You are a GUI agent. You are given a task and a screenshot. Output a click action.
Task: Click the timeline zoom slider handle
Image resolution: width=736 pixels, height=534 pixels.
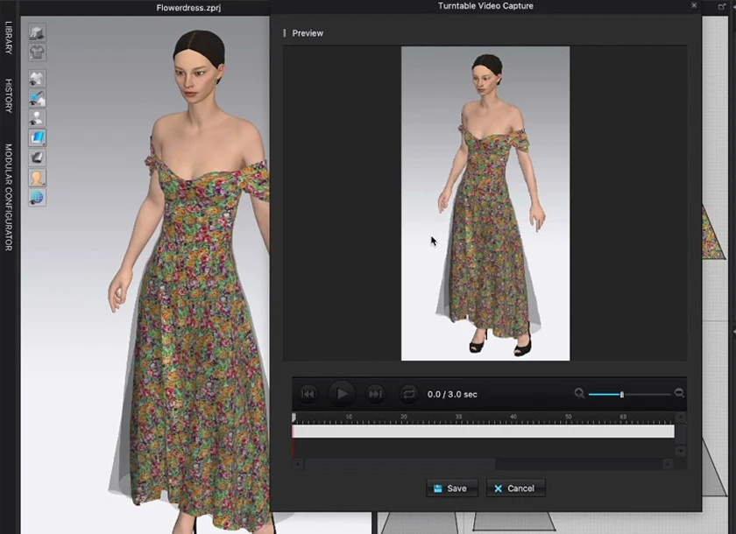tap(622, 395)
